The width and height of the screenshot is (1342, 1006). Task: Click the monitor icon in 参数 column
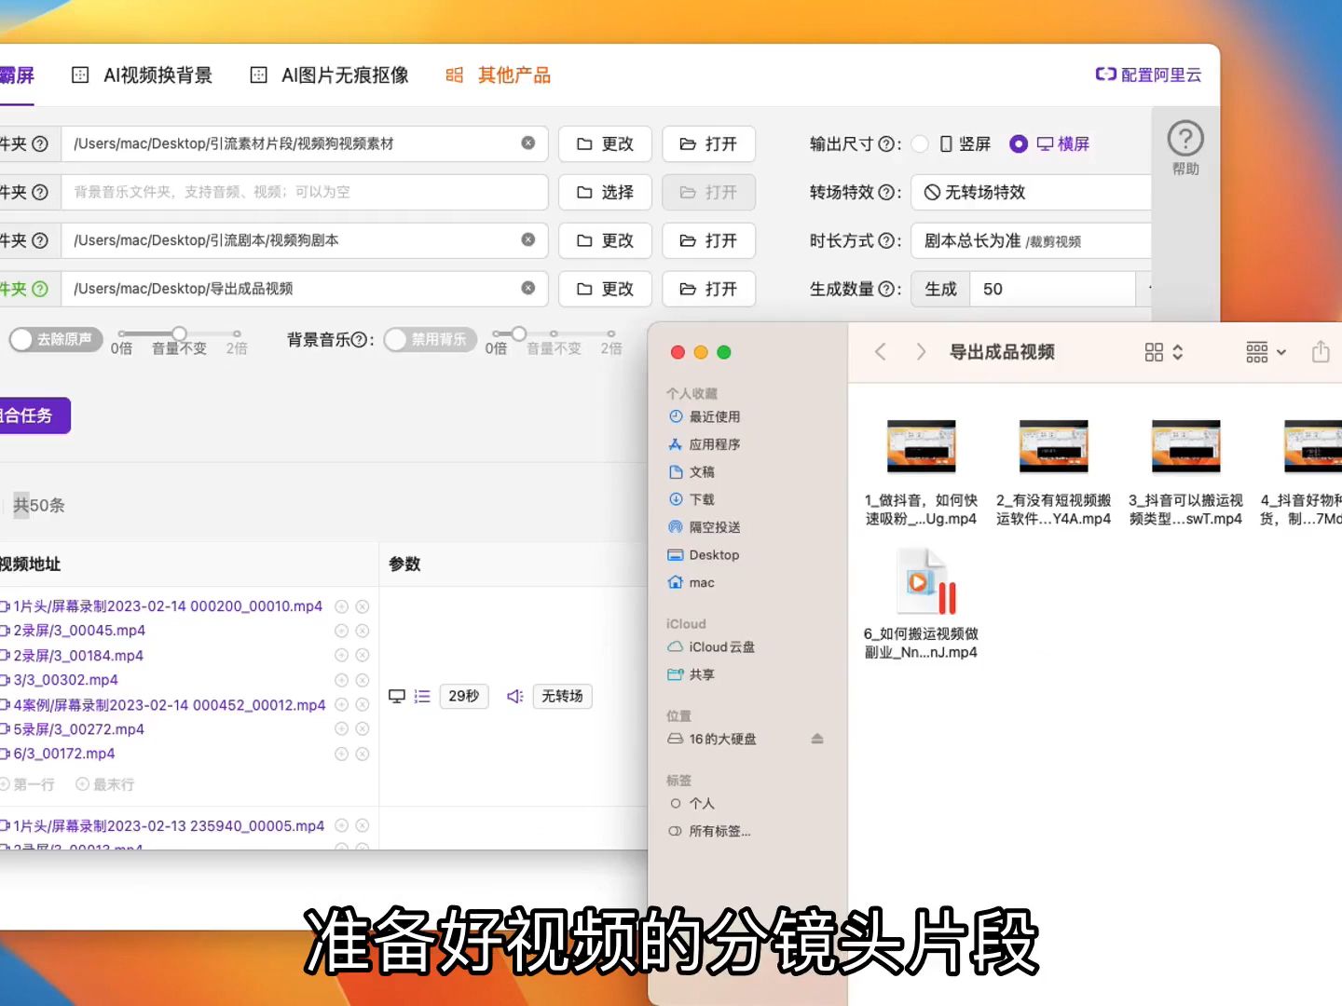tap(397, 696)
